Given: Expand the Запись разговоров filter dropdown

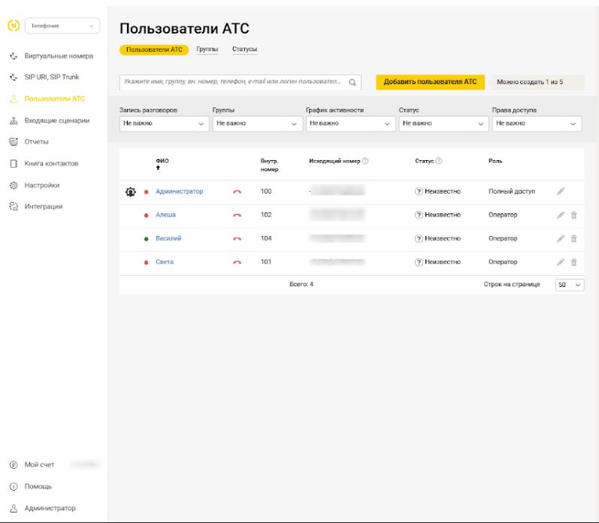Looking at the screenshot, I should pyautogui.click(x=164, y=123).
